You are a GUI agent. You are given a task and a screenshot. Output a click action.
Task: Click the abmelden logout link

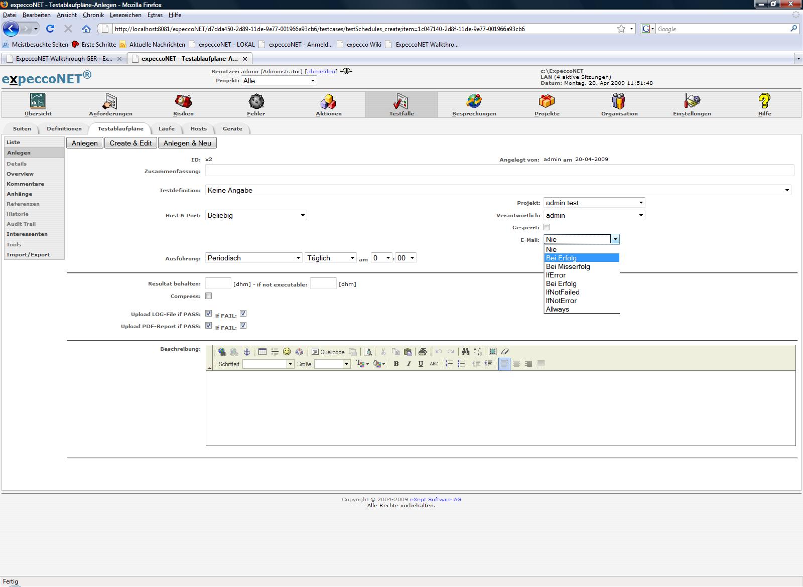coord(321,71)
